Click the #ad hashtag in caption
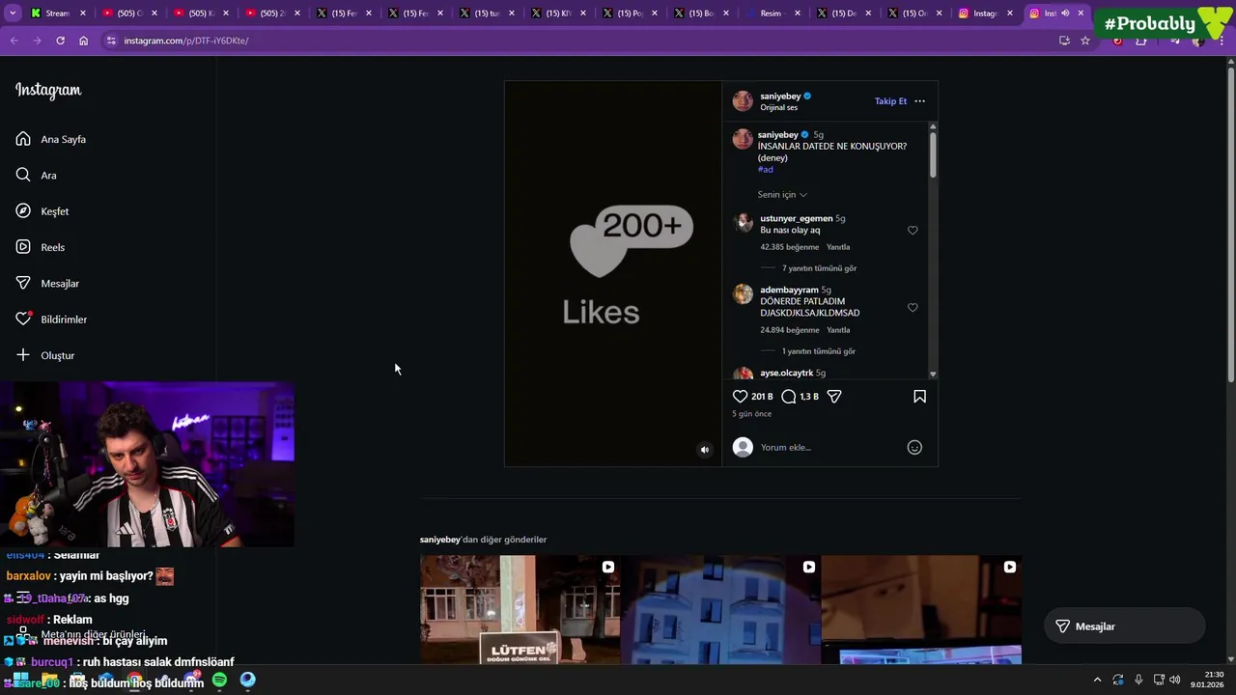 click(765, 170)
